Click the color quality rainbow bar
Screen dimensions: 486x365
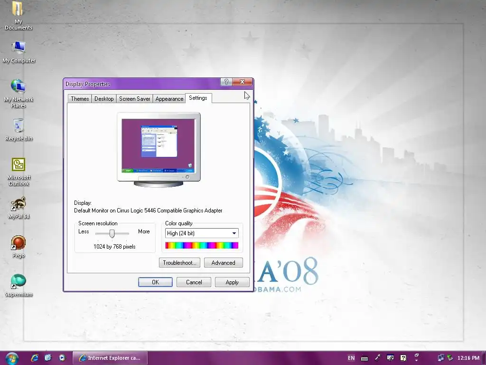coord(202,246)
